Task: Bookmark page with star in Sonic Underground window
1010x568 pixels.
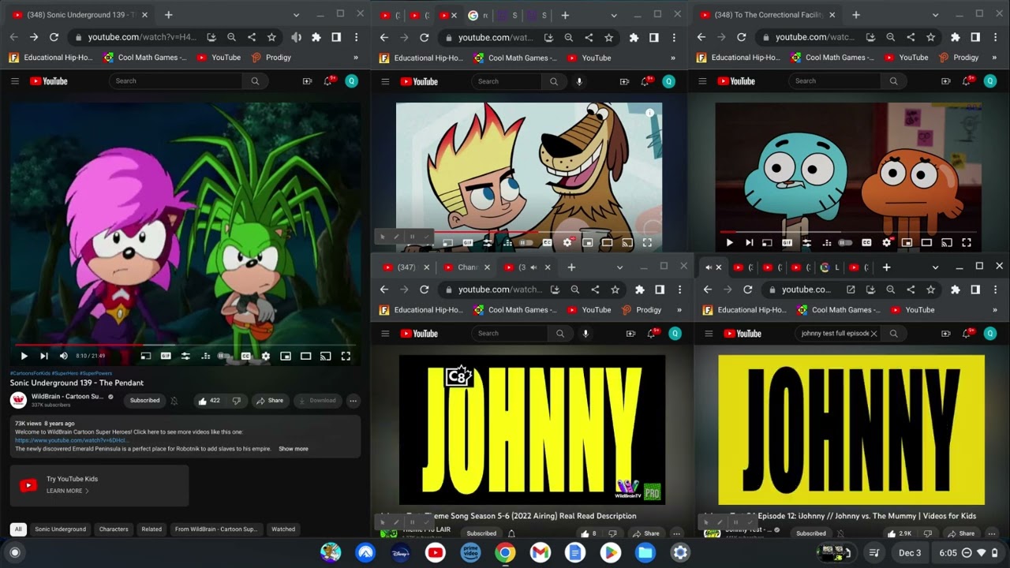Action: pyautogui.click(x=271, y=37)
